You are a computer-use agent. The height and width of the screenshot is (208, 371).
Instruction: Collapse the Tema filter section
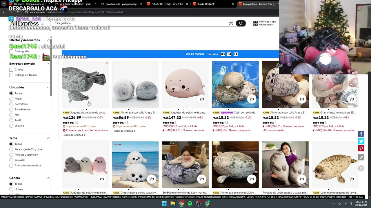click(48, 138)
